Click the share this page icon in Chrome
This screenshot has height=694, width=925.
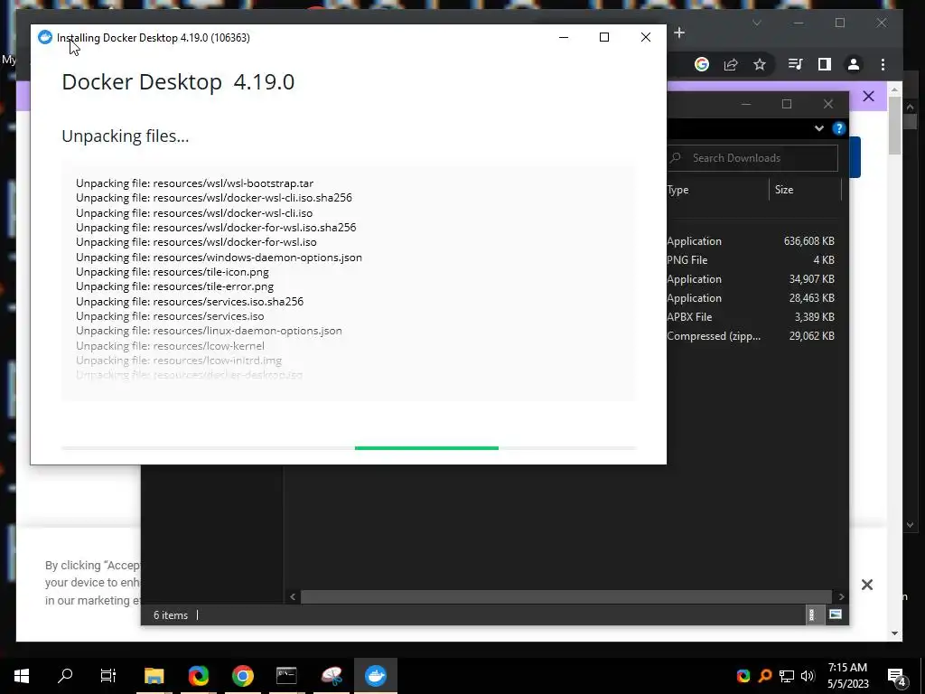tap(731, 64)
